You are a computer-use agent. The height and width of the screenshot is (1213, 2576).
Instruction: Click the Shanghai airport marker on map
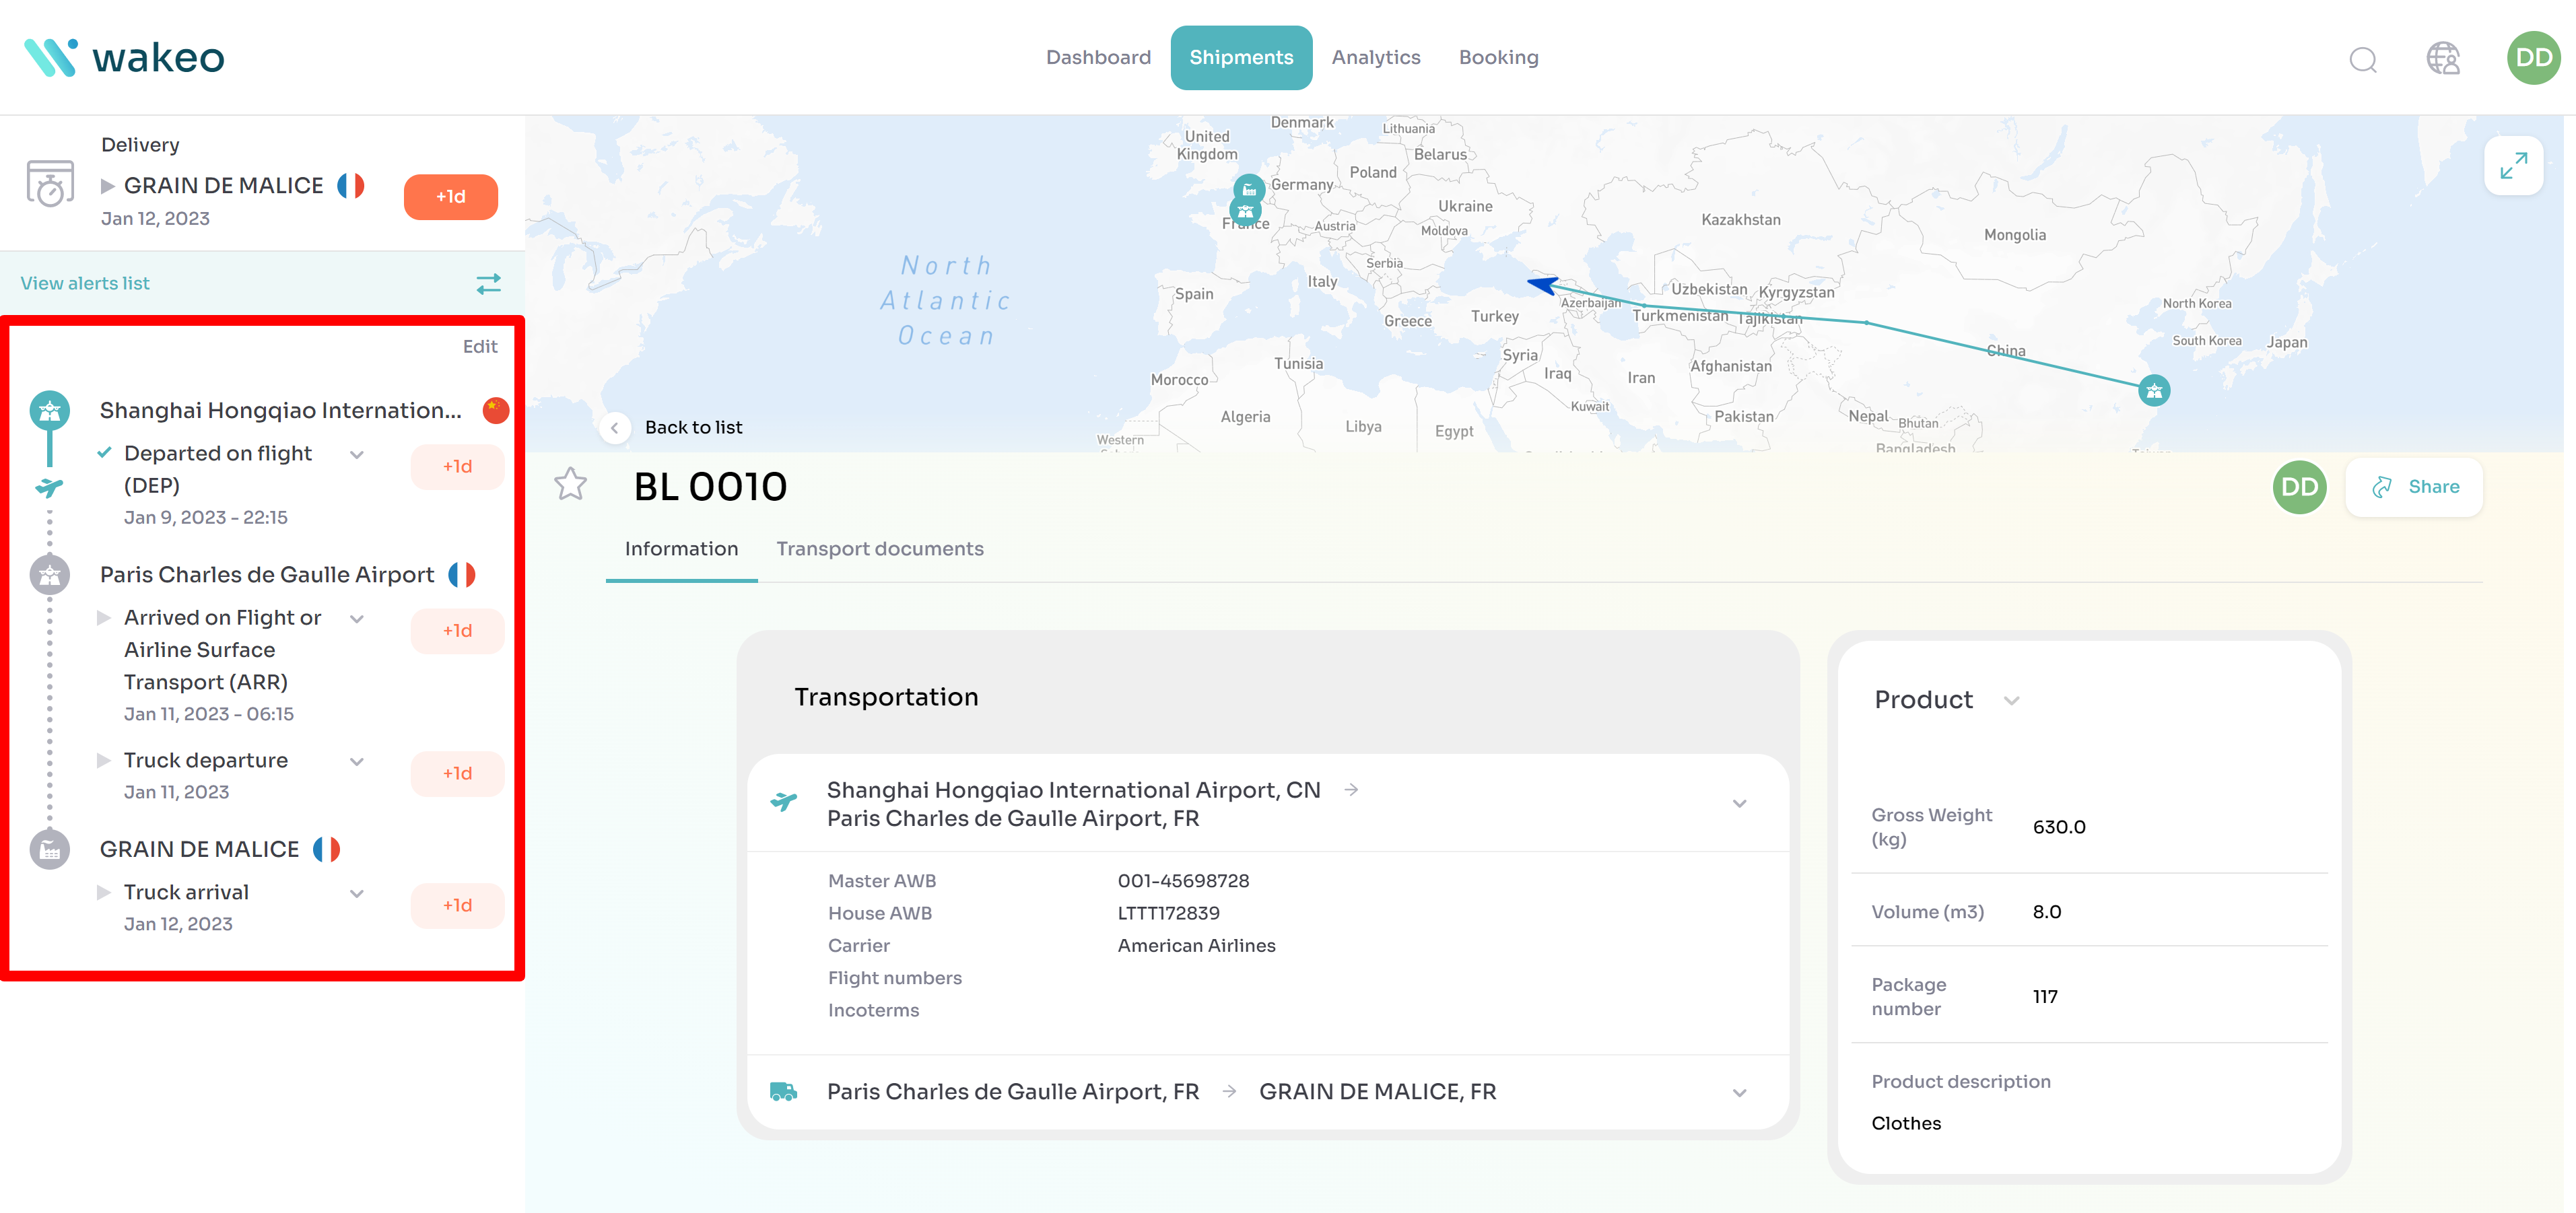2154,390
